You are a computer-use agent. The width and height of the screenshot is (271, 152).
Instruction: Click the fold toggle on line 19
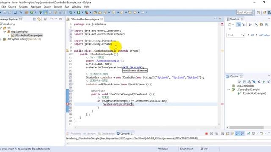click(72, 84)
